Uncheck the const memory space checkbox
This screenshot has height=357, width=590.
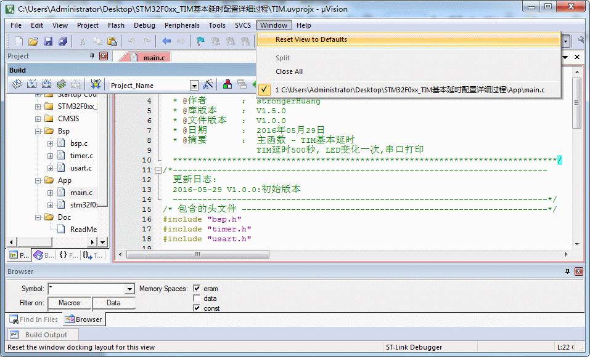click(197, 308)
